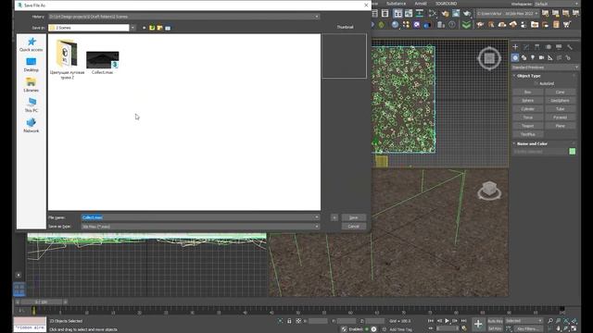Go to Desktop in the save dialog sidebar
Viewport: 593px width, 333px height.
(x=31, y=65)
